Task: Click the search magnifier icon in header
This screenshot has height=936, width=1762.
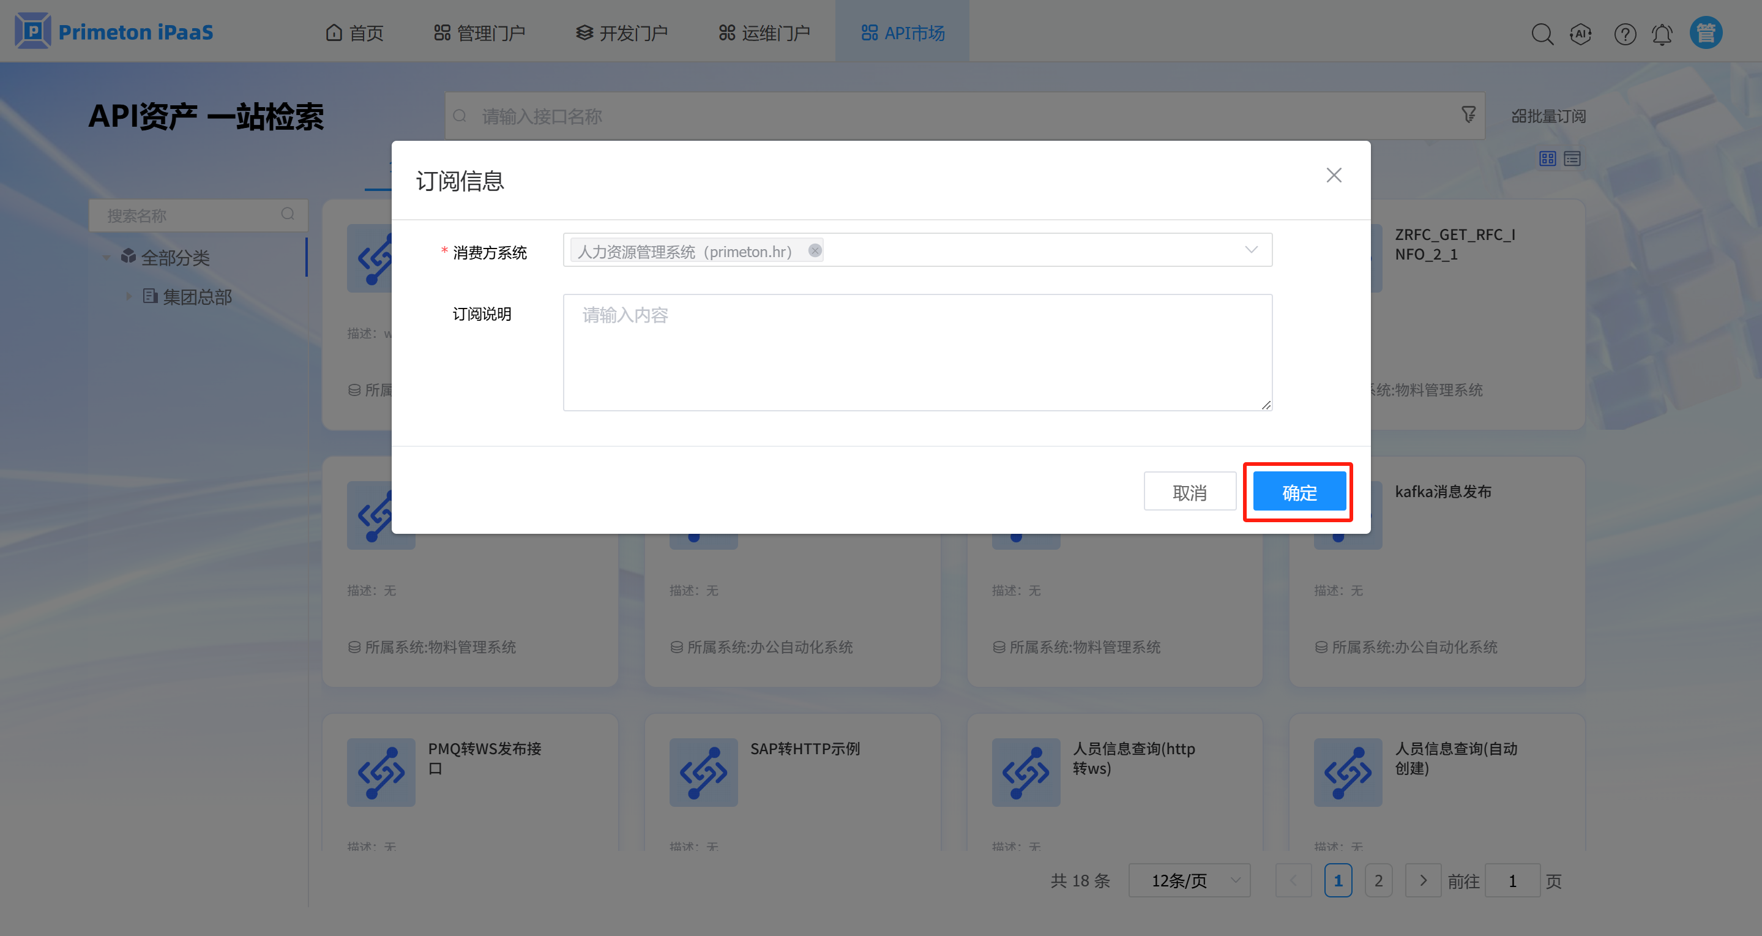Action: pyautogui.click(x=1542, y=34)
